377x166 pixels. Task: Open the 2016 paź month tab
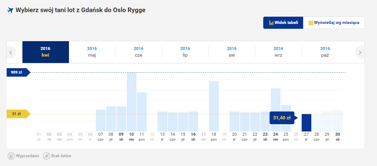[325, 52]
